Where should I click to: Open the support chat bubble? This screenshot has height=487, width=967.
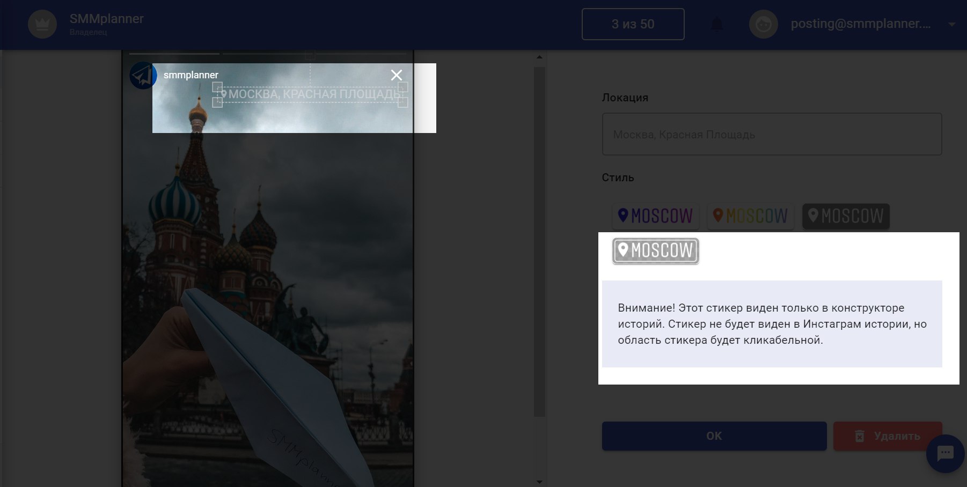pyautogui.click(x=946, y=454)
